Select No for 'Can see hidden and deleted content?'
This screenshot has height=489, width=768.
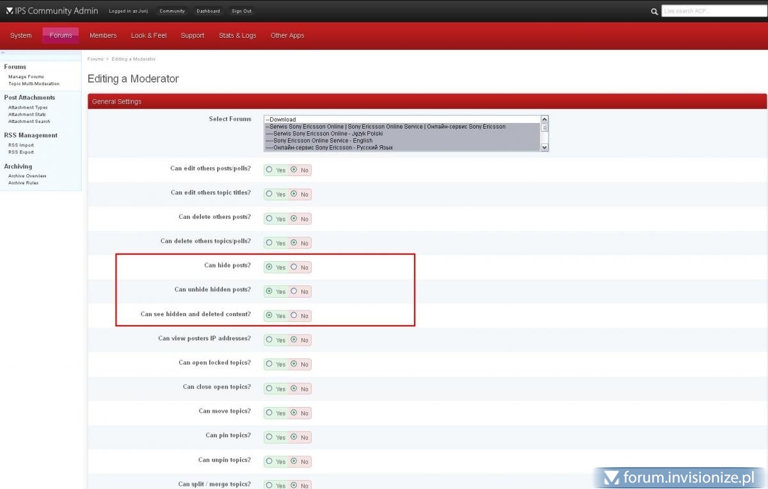point(294,316)
